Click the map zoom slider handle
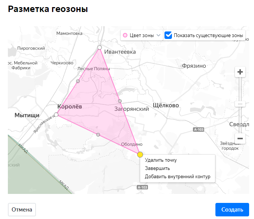 [x=240, y=104]
